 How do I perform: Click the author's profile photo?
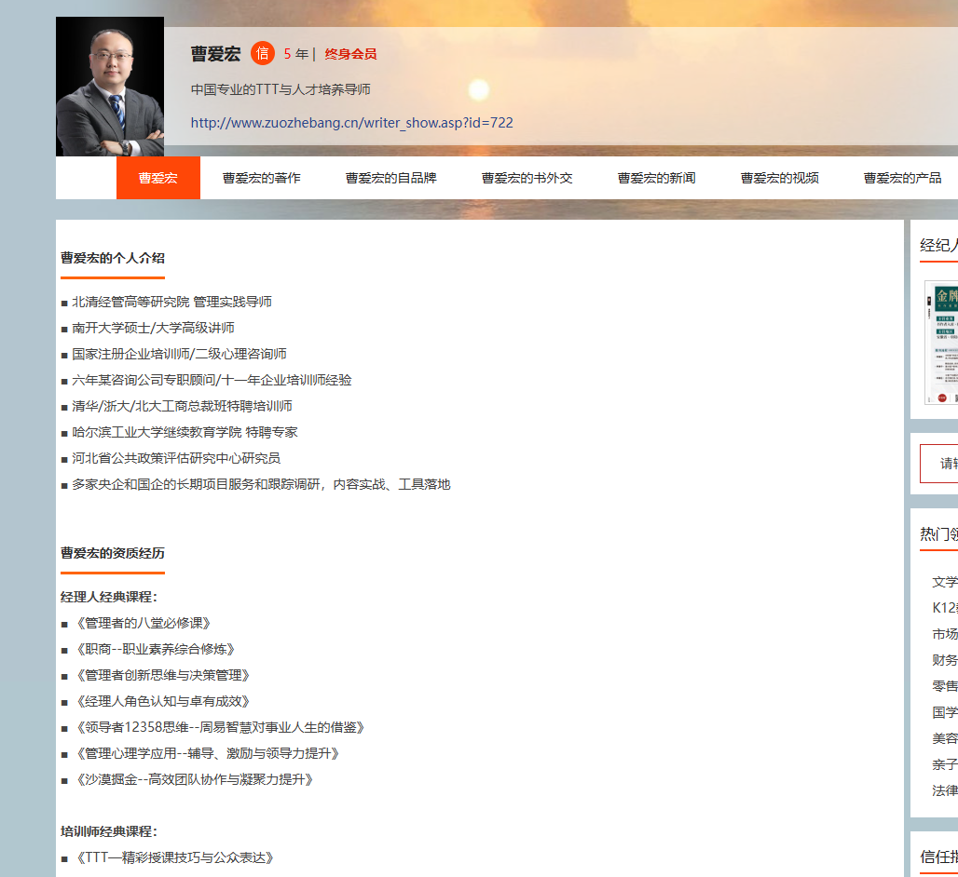point(110,87)
